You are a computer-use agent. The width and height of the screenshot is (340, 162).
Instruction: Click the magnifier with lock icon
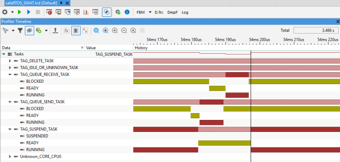(106, 31)
